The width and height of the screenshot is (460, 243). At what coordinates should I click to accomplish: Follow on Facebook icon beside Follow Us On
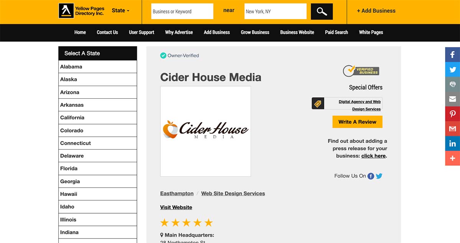371,176
